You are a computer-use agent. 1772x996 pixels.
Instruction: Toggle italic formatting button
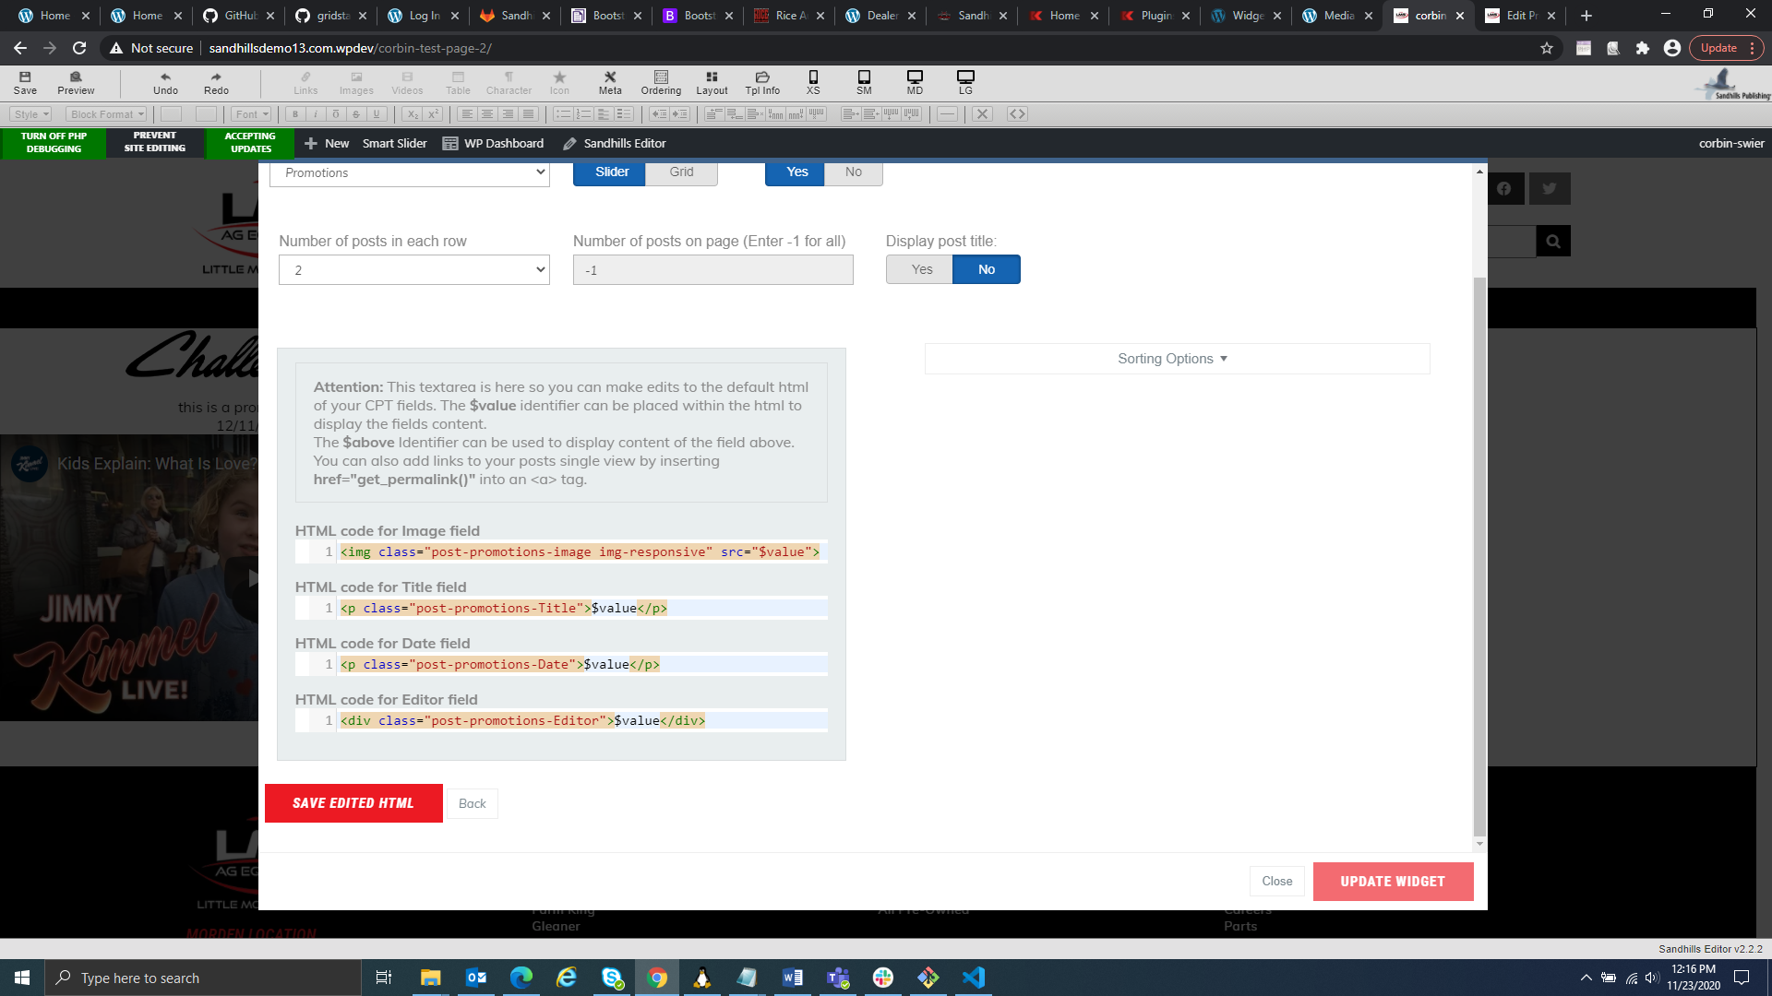tap(316, 114)
